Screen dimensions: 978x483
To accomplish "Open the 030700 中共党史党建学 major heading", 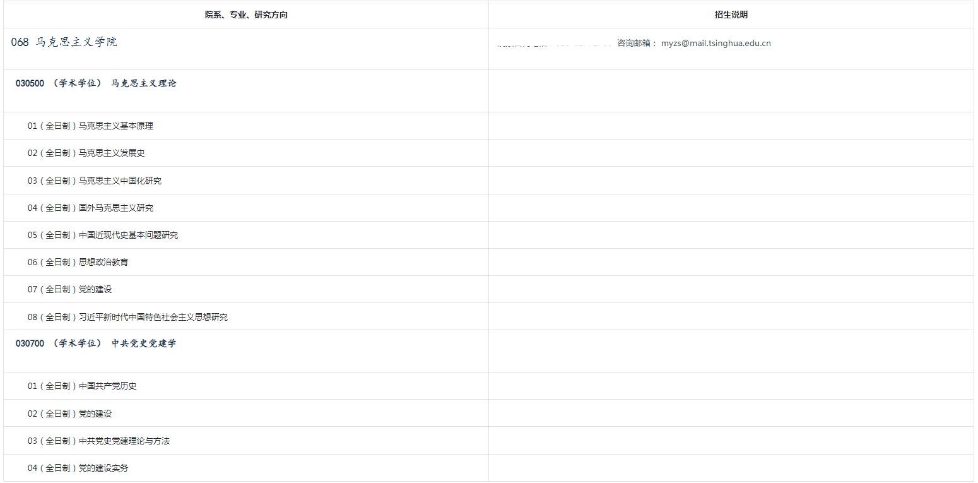I will (96, 343).
